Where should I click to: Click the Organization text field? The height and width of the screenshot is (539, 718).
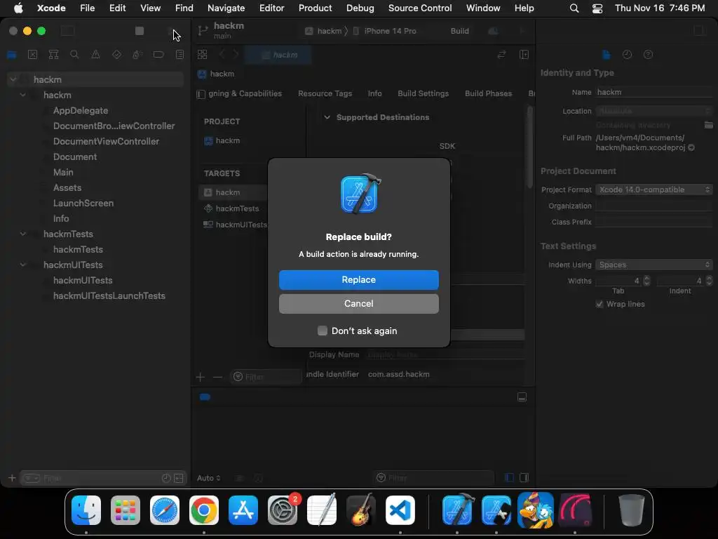coord(654,206)
